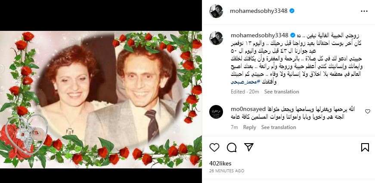Open mo0nosayed's black profile avatar

tap(216, 112)
